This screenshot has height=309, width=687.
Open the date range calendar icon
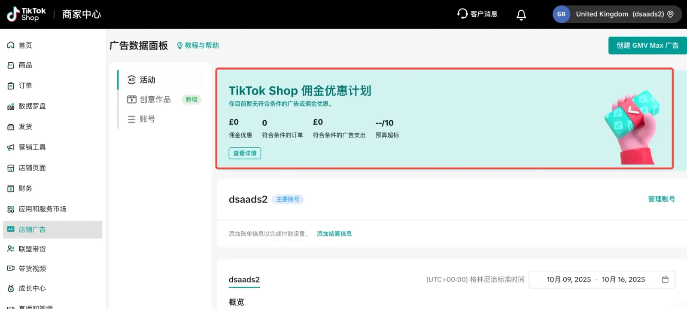click(665, 279)
